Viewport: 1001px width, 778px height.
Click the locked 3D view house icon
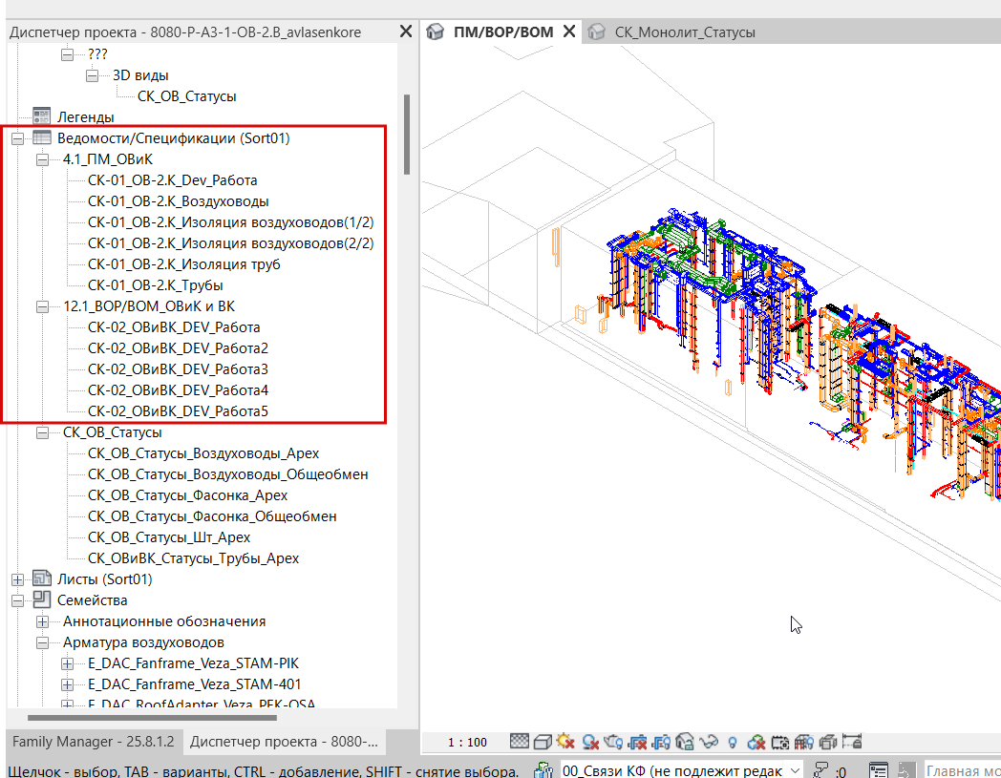685,741
